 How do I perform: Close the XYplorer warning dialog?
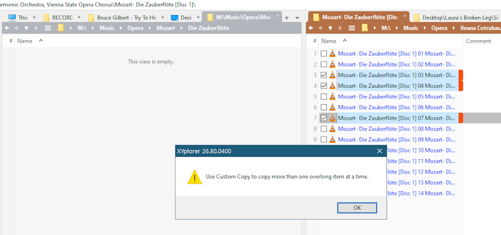380,151
